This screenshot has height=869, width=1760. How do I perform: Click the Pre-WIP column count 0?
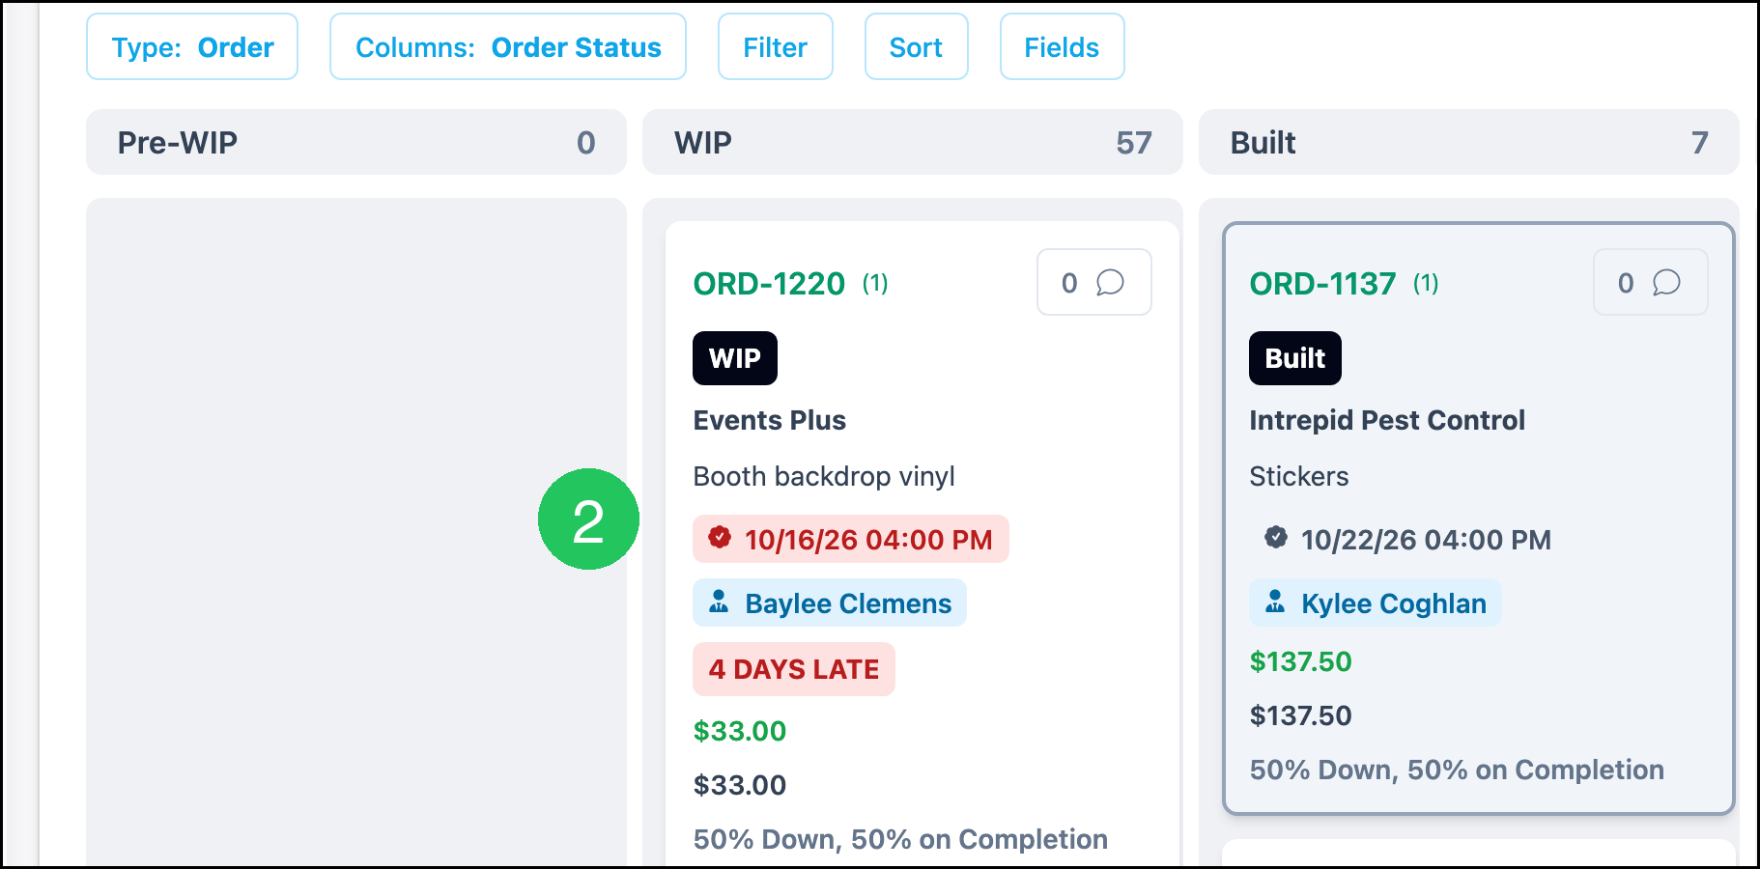click(586, 143)
